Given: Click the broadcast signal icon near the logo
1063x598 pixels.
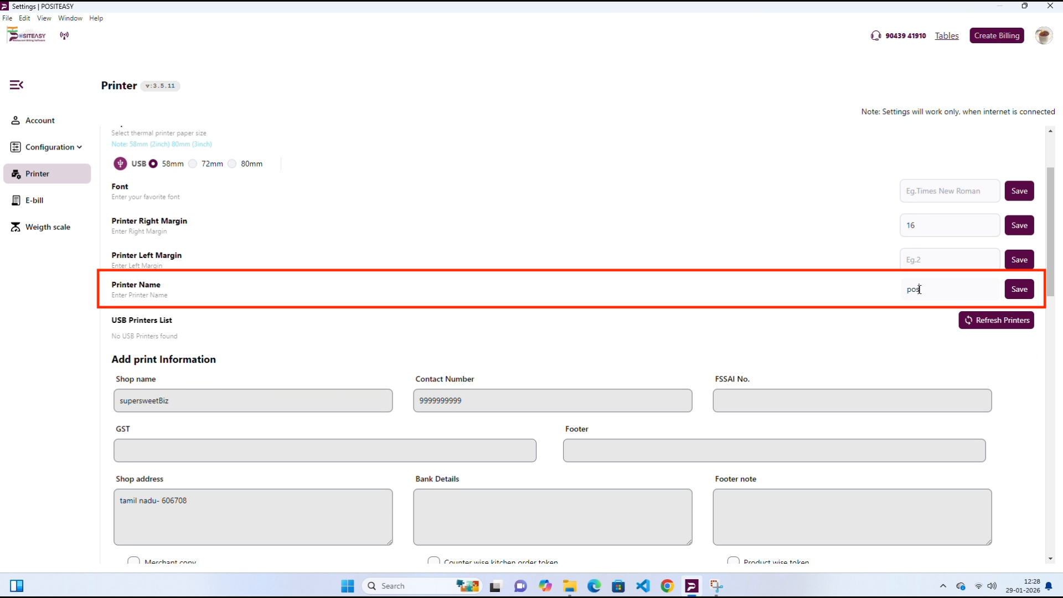Looking at the screenshot, I should [64, 35].
